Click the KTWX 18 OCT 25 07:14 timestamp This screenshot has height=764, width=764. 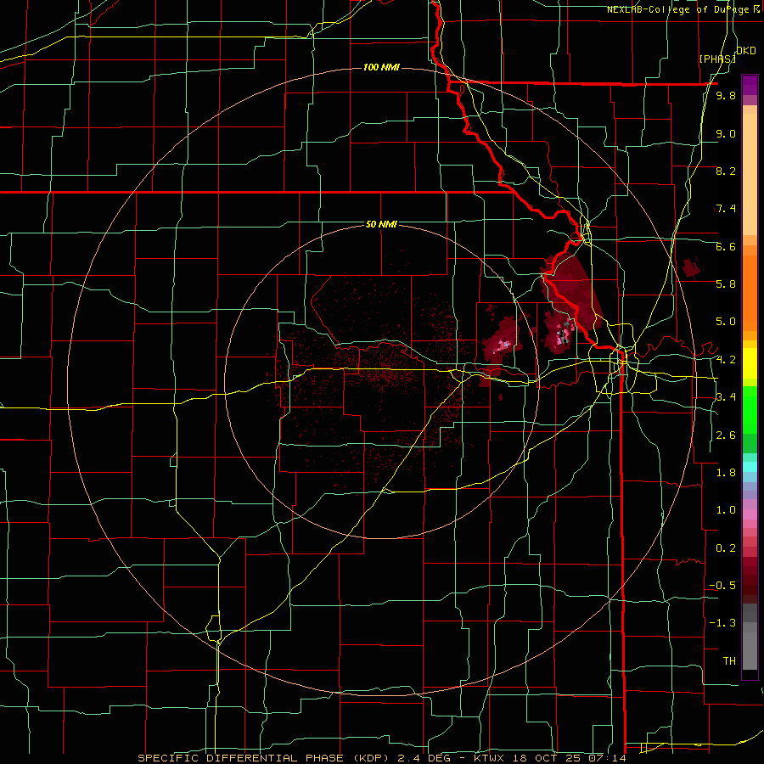tap(549, 758)
